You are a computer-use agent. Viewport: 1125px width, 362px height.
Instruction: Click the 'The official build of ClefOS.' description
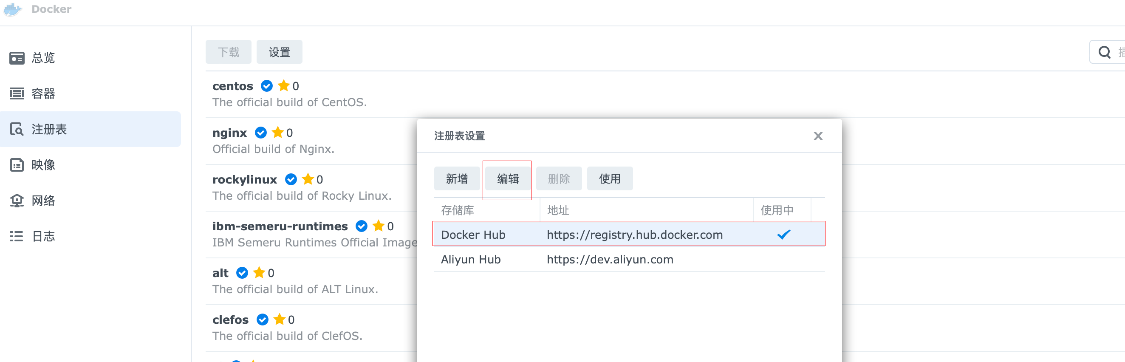tap(287, 336)
